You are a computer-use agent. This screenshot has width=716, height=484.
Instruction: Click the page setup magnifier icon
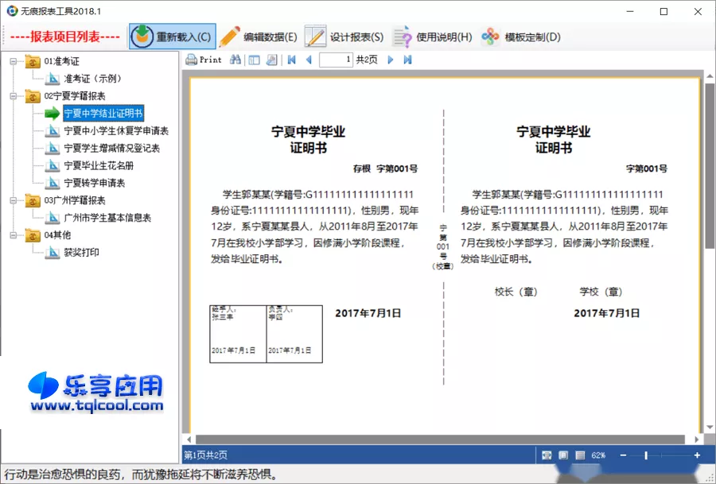point(270,59)
